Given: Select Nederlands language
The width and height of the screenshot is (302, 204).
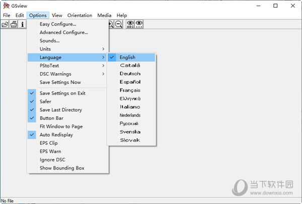Looking at the screenshot, I should point(131,115).
